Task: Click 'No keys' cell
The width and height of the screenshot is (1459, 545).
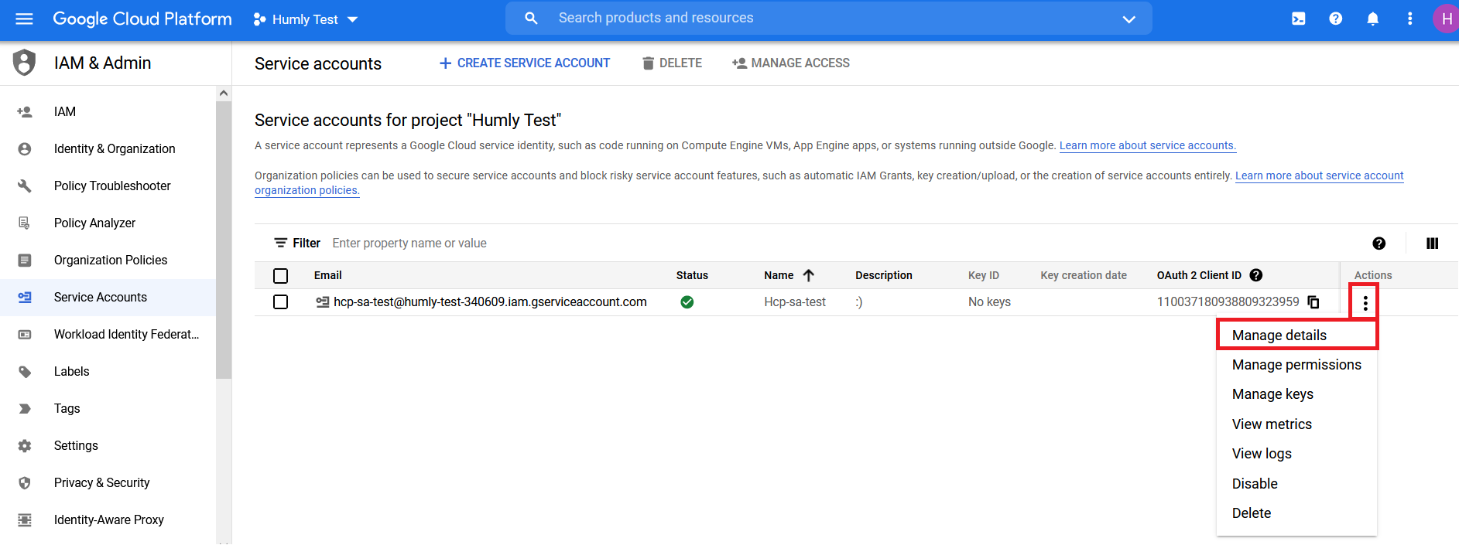Action: (989, 302)
